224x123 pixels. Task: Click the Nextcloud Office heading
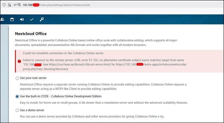(x=31, y=34)
